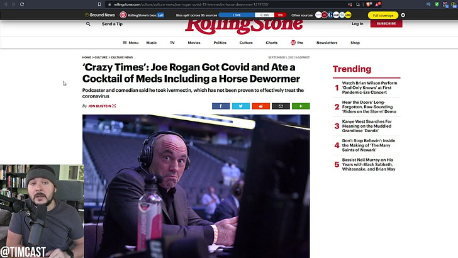Viewport: 458px width, 258px height.
Task: Click the IQ extension icon
Action: click(x=428, y=4)
